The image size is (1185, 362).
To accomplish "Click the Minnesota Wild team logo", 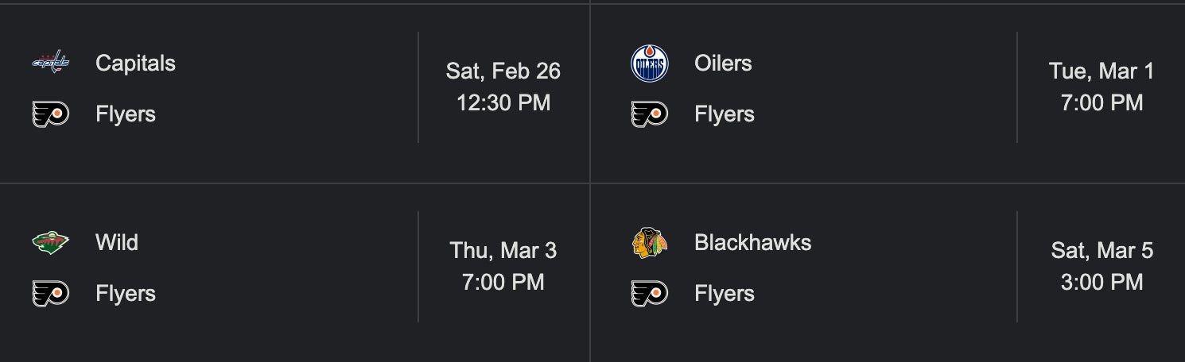I will tap(51, 242).
